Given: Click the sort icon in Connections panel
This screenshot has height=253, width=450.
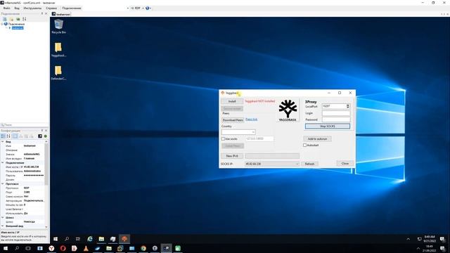Looking at the screenshot, I should pos(25,19).
